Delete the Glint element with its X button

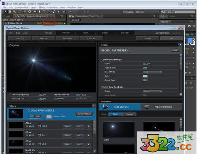pos(89,126)
